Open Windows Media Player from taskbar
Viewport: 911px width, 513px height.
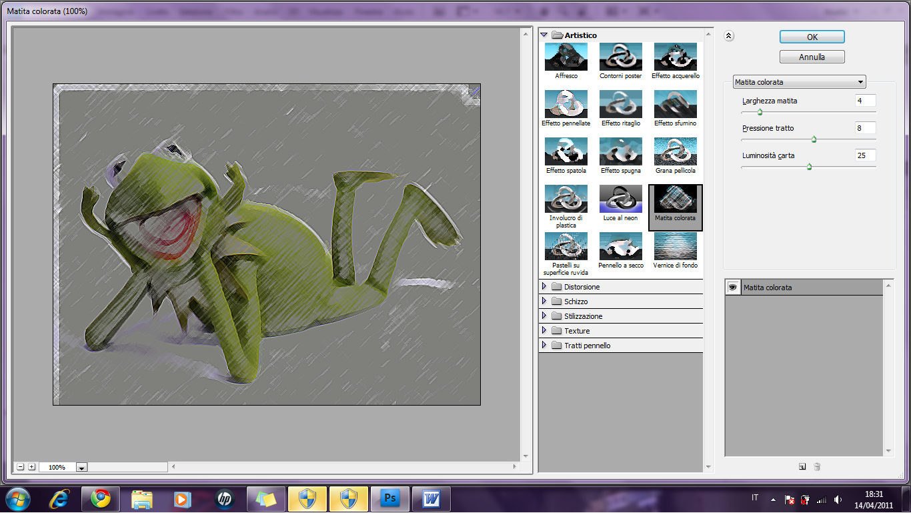[182, 498]
